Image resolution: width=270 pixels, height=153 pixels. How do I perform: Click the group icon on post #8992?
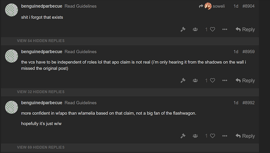tap(195, 136)
